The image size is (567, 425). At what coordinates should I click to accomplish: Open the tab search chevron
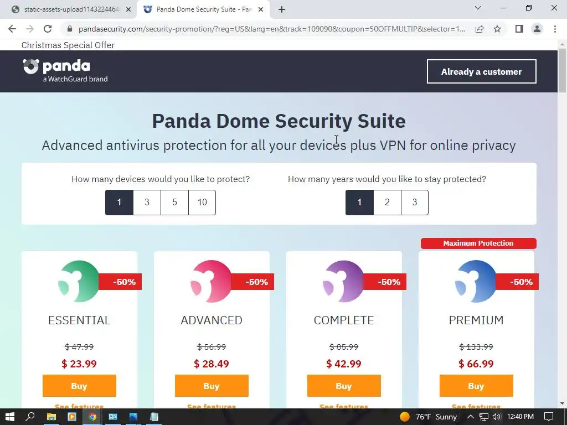point(478,8)
